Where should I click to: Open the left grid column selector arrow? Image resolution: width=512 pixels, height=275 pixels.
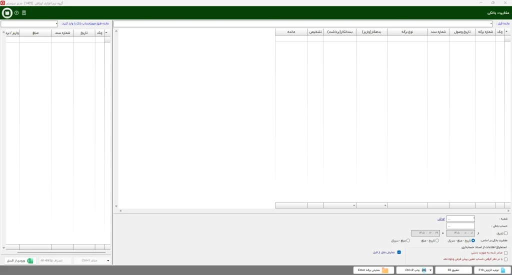coord(106,32)
